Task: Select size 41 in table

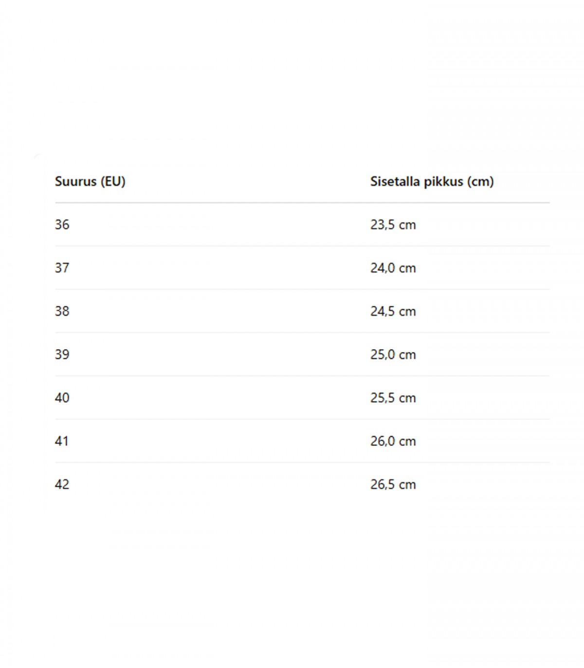Action: point(62,442)
